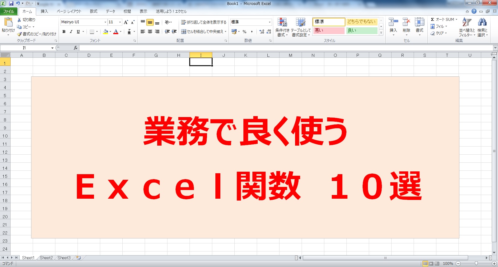Click the Undo arrow icon
The image size is (498, 267).
18,3
